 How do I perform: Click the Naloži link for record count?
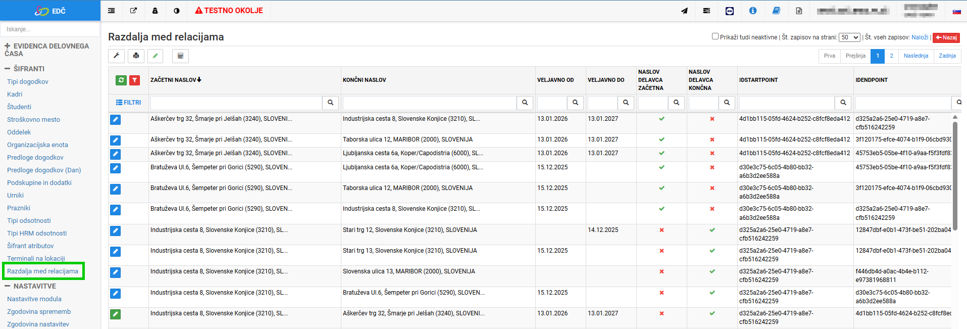pyautogui.click(x=920, y=37)
